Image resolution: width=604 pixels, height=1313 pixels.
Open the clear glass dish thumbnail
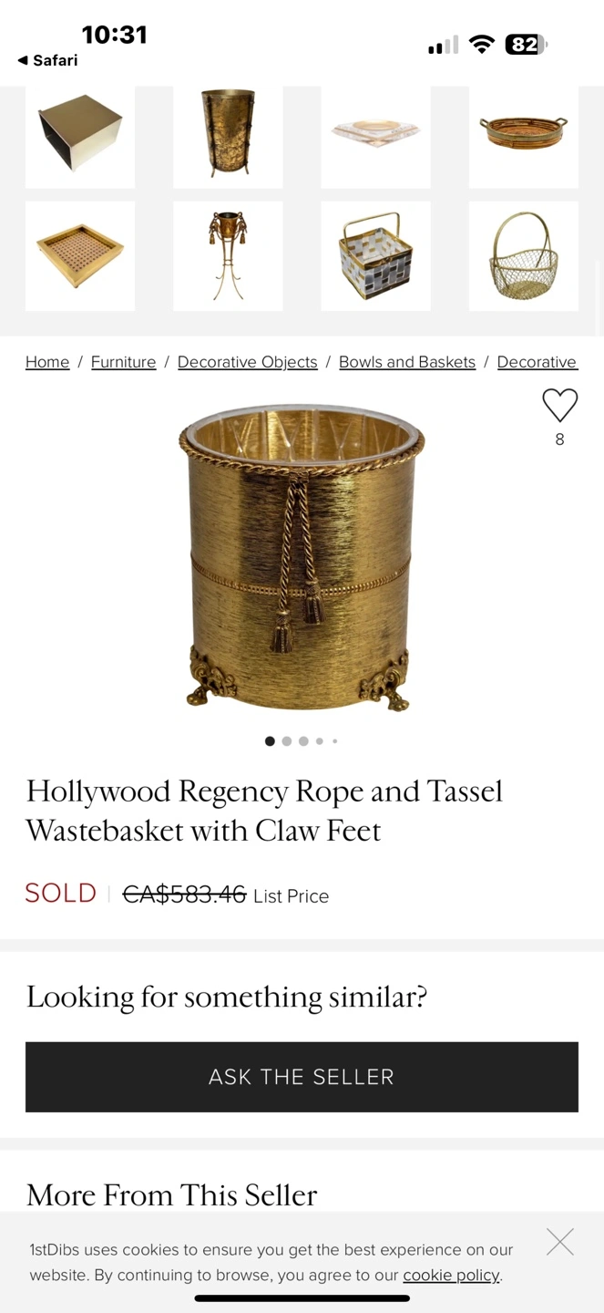click(x=375, y=133)
